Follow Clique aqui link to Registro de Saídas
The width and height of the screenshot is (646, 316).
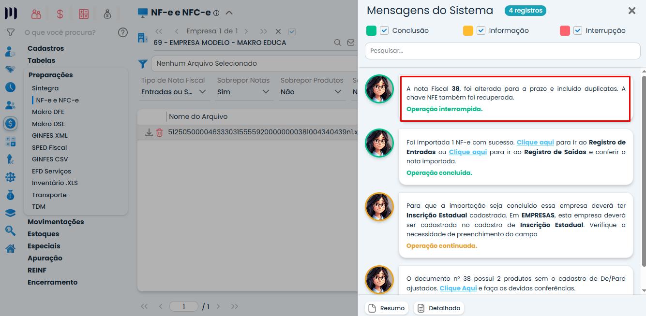coord(468,152)
